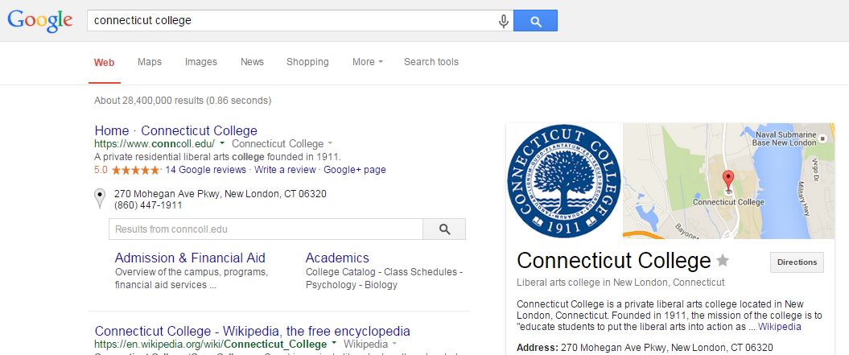Open dropdown arrow beside Wikipedia result URL
This screenshot has height=355, width=849.
334,345
